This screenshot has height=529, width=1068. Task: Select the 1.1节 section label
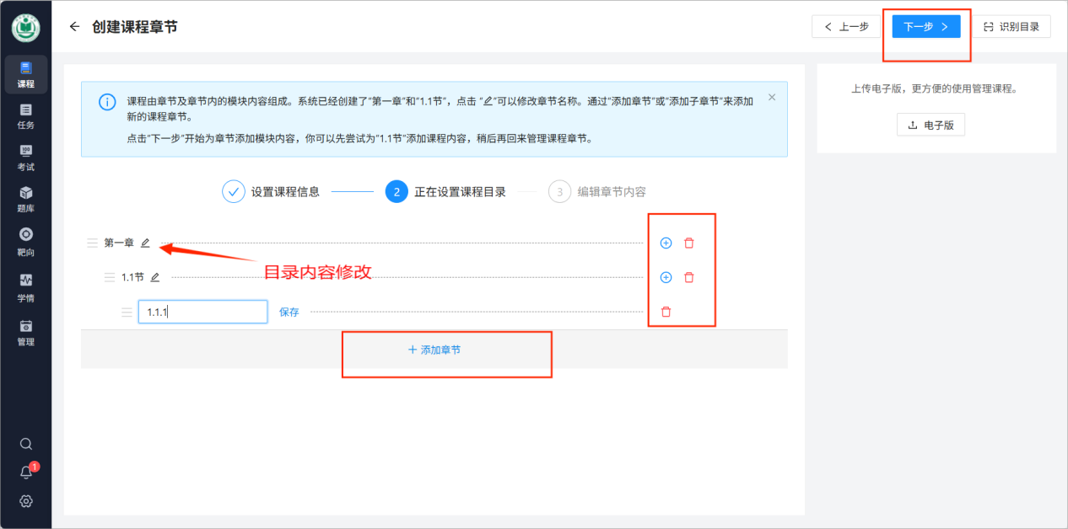(x=132, y=277)
